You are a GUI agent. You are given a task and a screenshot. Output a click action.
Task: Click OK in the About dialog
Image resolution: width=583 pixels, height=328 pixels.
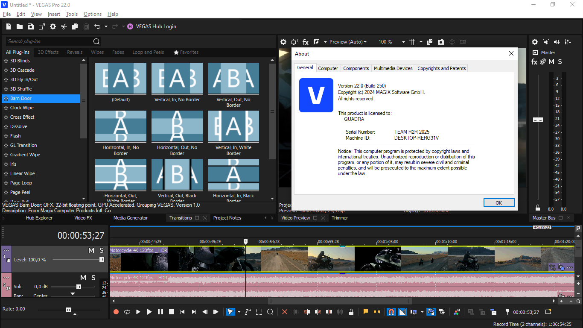tap(498, 203)
